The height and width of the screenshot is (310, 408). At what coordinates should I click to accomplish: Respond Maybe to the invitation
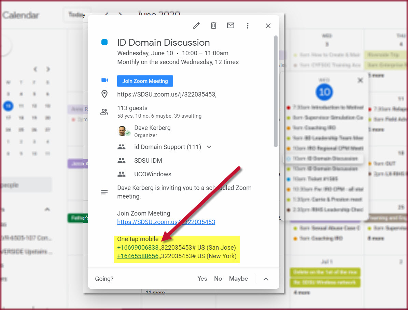pos(238,279)
